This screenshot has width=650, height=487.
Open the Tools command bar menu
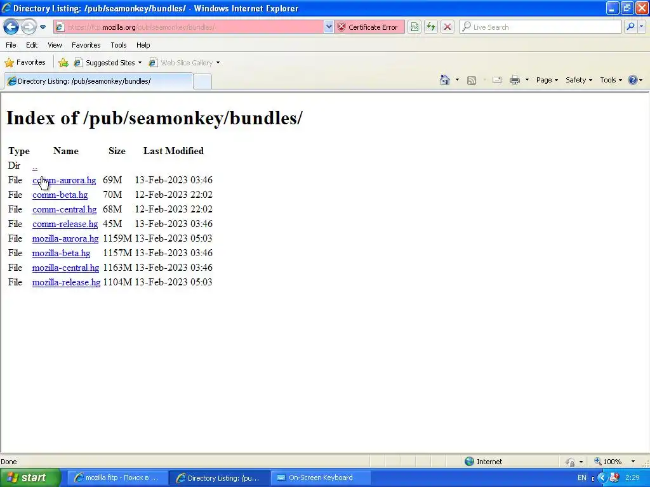coord(611,80)
